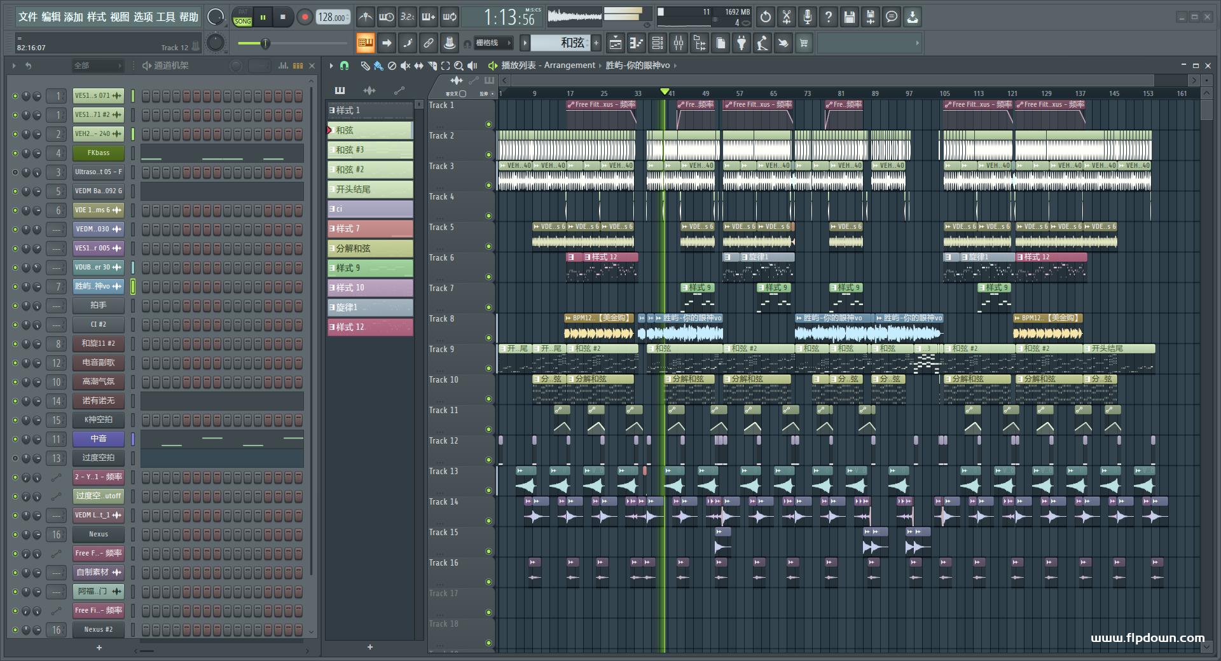Screen dimensions: 1221x661
Task: Click the Nexus #2 channel button
Action: 99,630
